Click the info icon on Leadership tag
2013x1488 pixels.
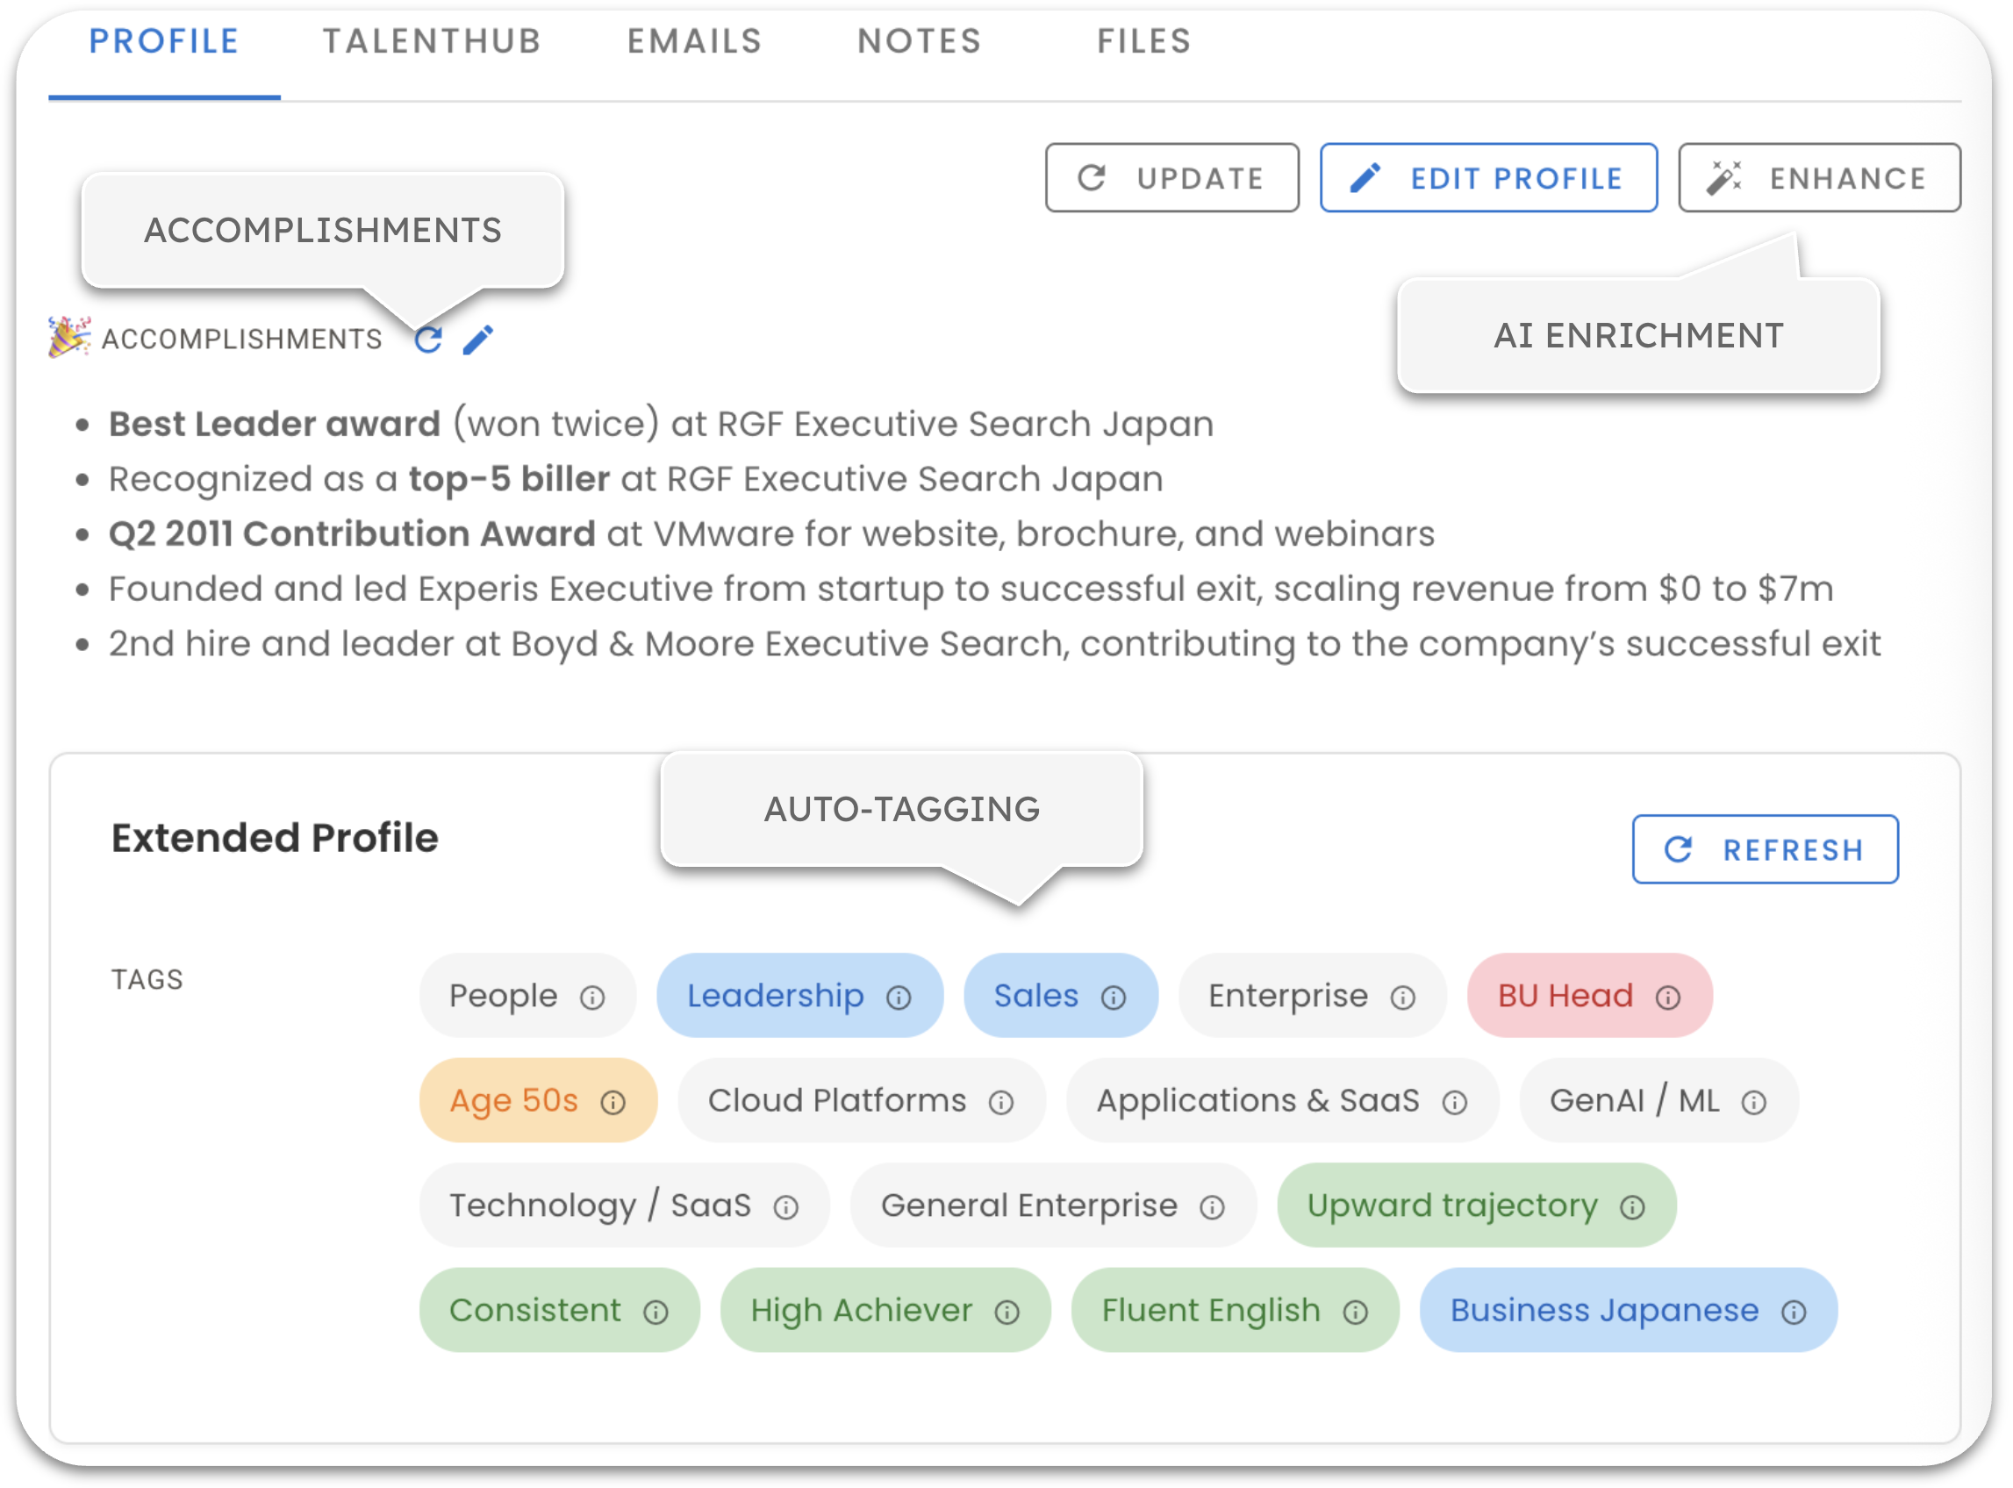[899, 998]
